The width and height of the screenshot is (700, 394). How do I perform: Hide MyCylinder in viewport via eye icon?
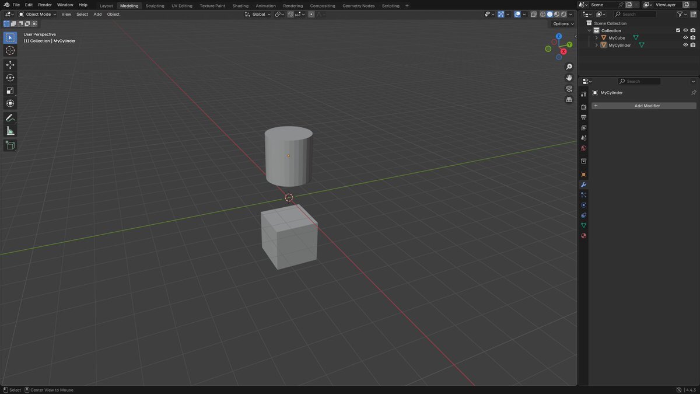685,45
